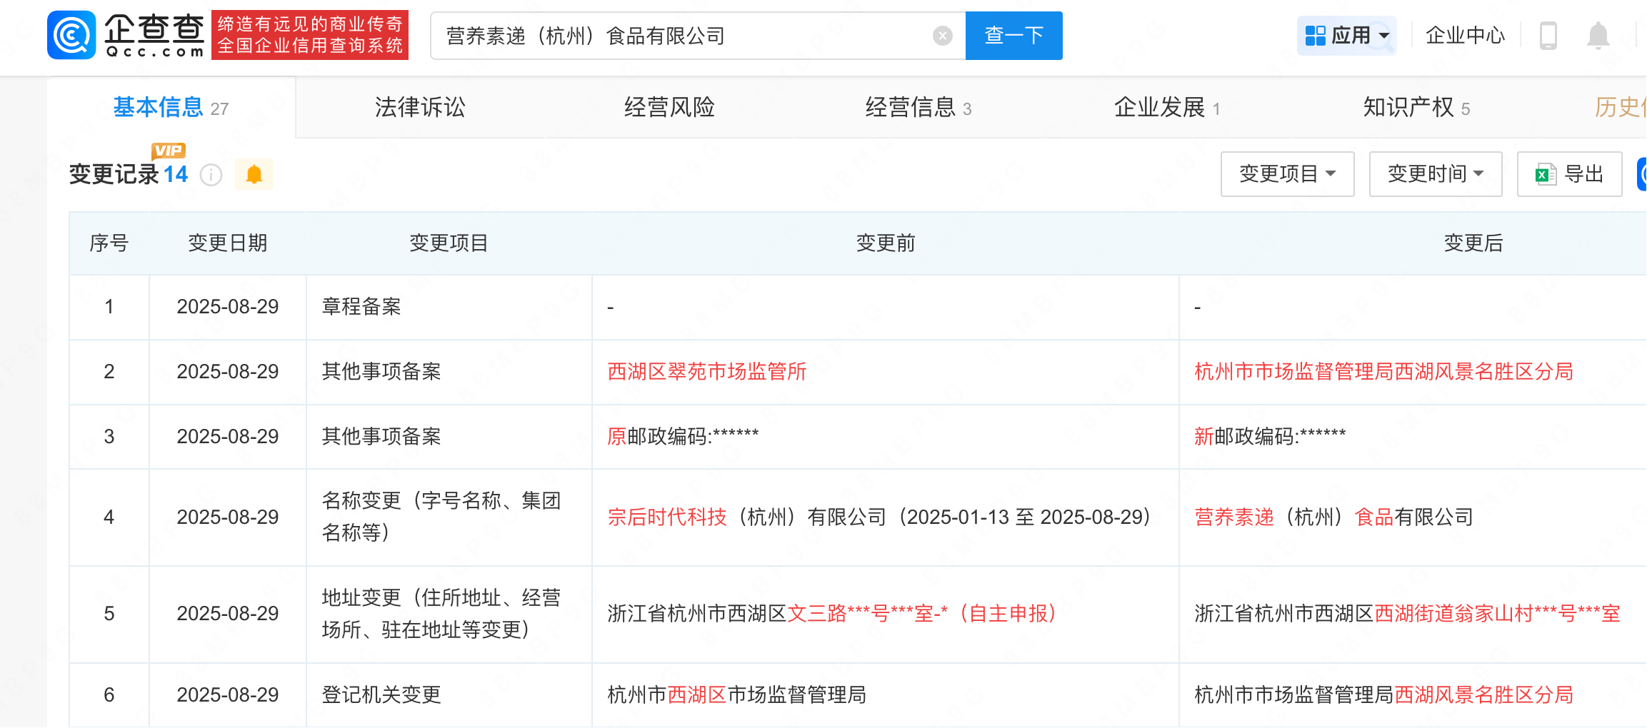Click 西湖区翠苑市场监管所 text

click(x=707, y=372)
